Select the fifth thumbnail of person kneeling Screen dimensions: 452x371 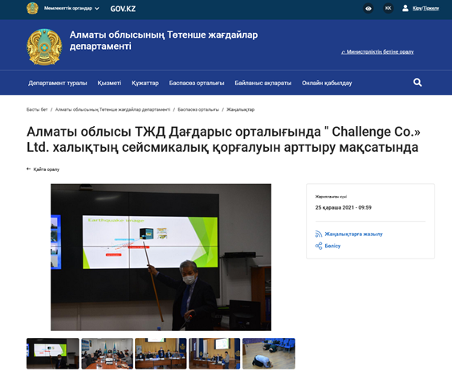tap(269, 353)
